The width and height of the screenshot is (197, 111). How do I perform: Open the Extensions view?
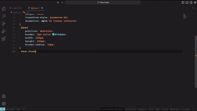point(4,39)
